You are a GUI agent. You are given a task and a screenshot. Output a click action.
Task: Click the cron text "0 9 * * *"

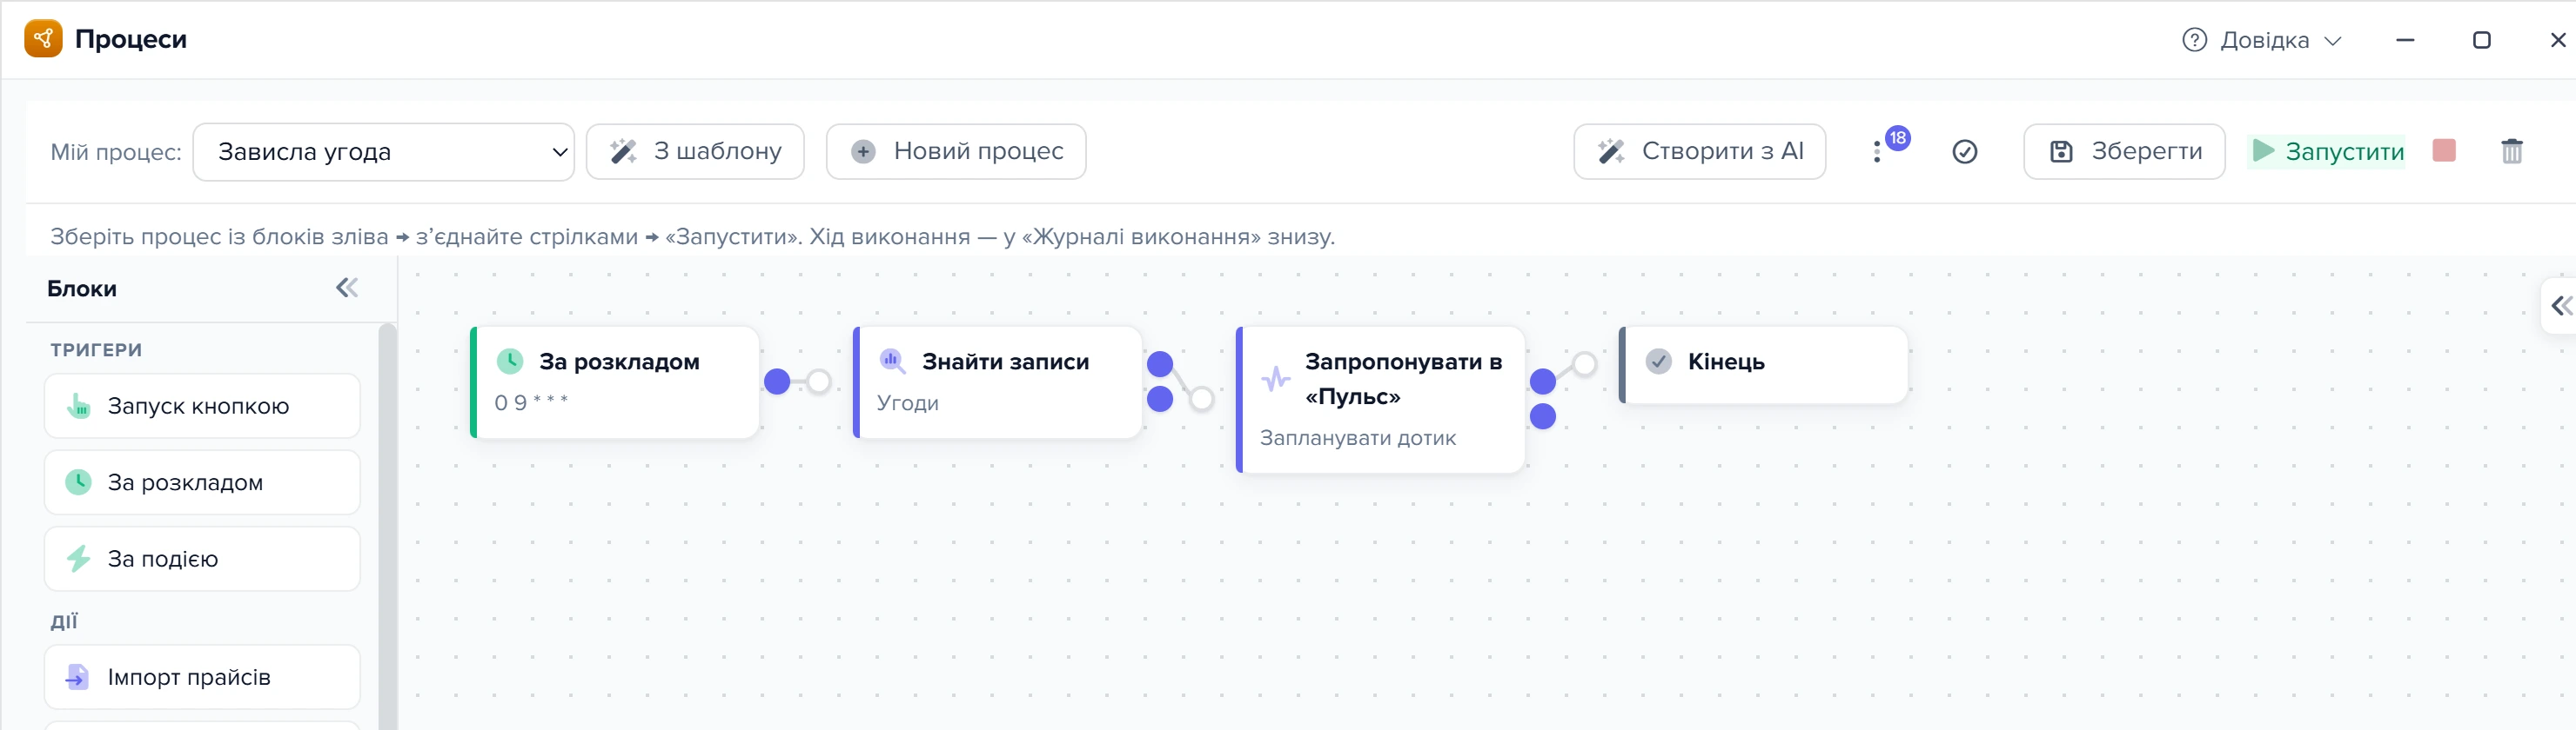coord(531,402)
